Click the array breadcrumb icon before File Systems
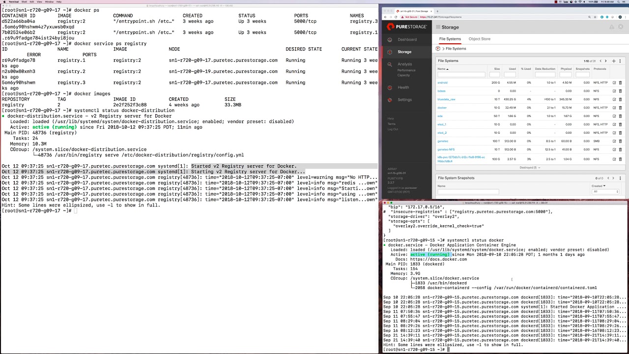Screen dimensions: 629x354 click(438, 49)
